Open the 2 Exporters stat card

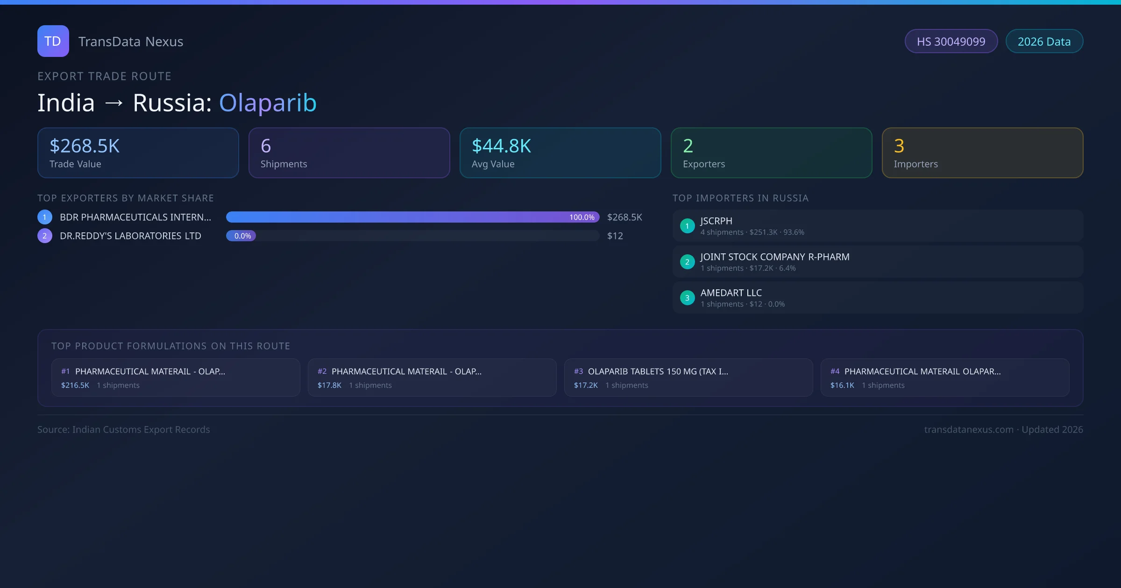[x=771, y=153]
